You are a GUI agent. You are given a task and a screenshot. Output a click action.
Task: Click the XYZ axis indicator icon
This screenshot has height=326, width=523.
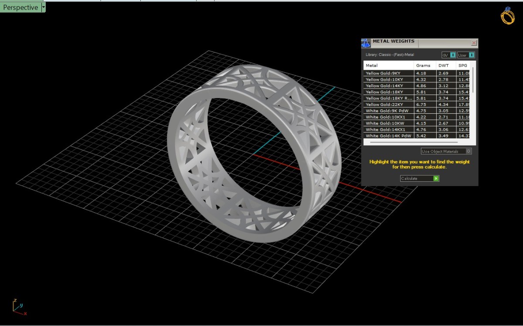[19, 307]
